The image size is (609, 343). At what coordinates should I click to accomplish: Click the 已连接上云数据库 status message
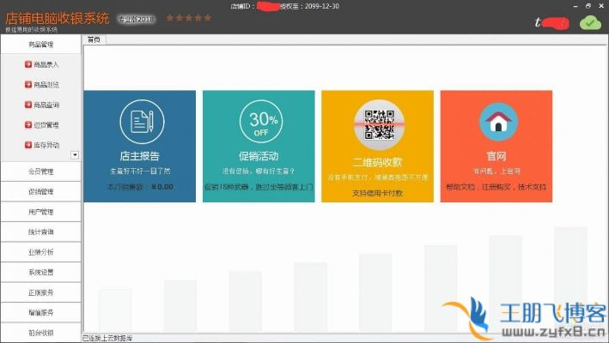107,339
